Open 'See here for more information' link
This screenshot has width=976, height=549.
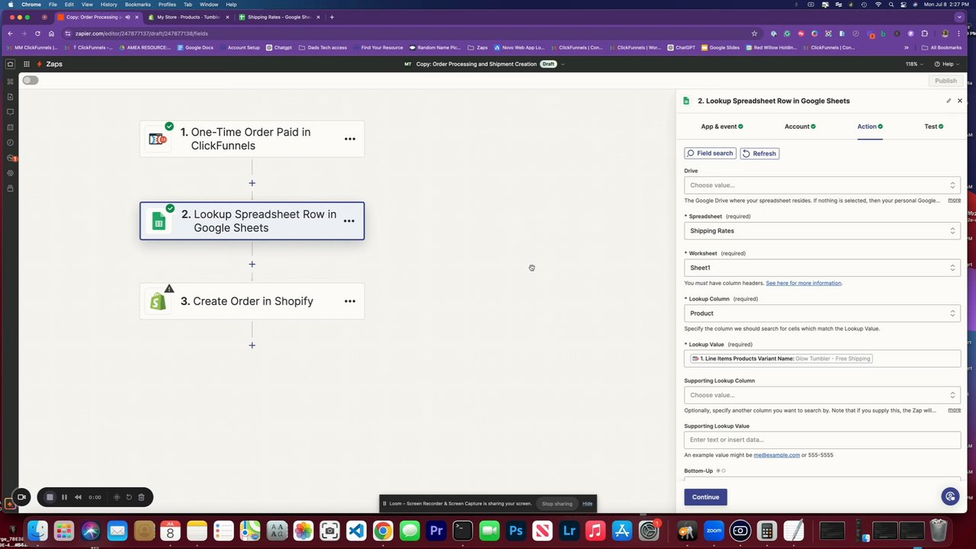tap(804, 283)
